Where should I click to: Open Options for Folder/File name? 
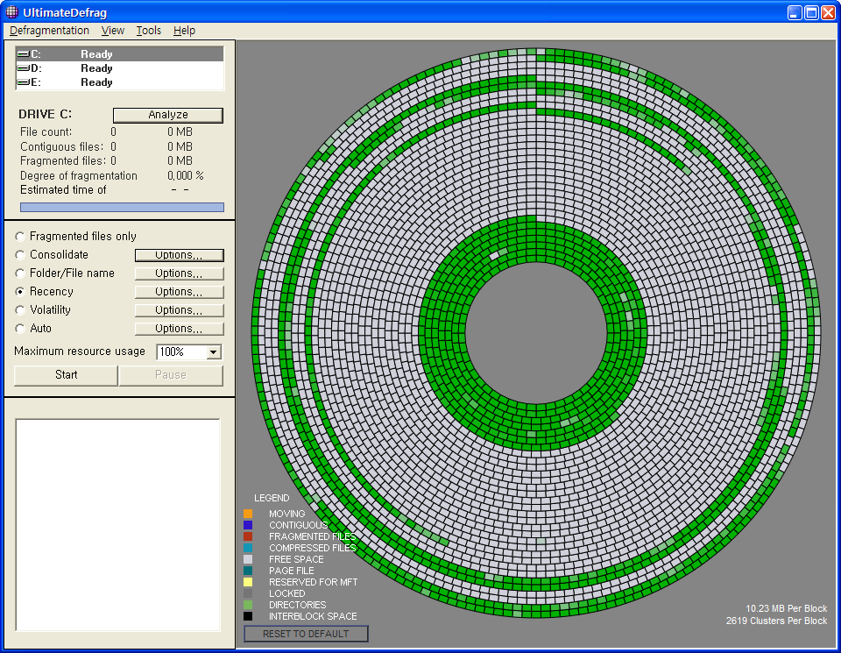(x=179, y=273)
